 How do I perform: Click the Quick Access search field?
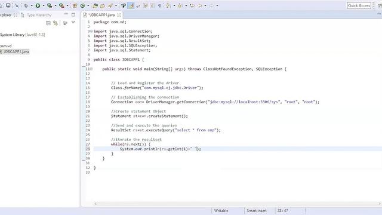(359, 5)
